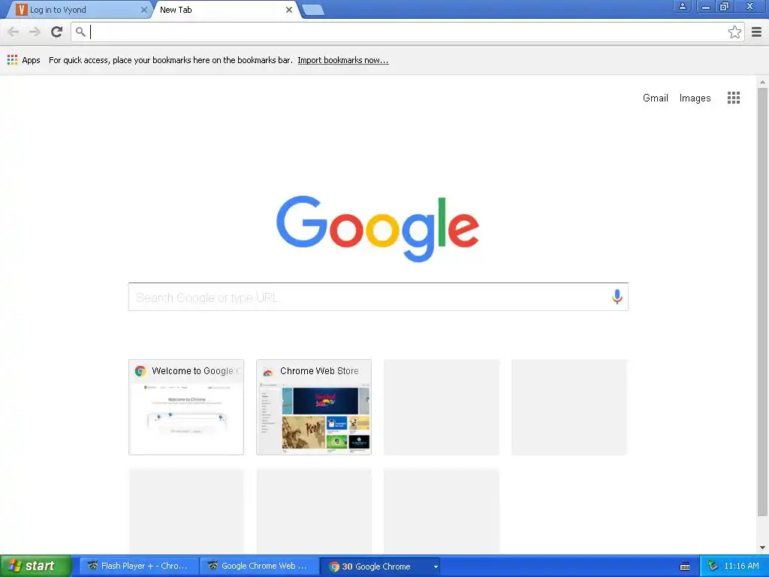This screenshot has width=769, height=577.
Task: Switch to Flash Player + taskbar item
Action: point(139,566)
